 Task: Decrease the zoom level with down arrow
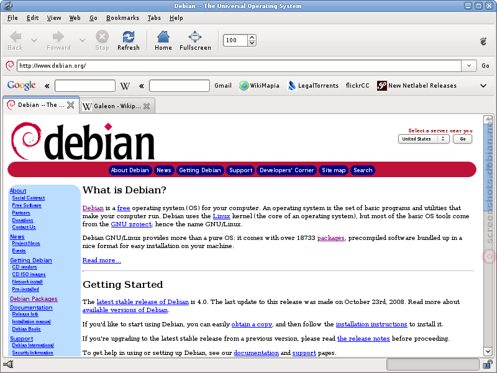tap(252, 43)
